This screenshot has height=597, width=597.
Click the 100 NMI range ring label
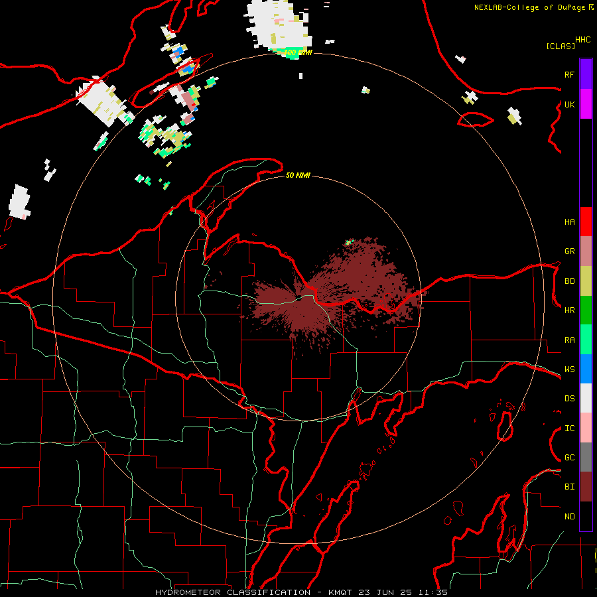tap(298, 52)
